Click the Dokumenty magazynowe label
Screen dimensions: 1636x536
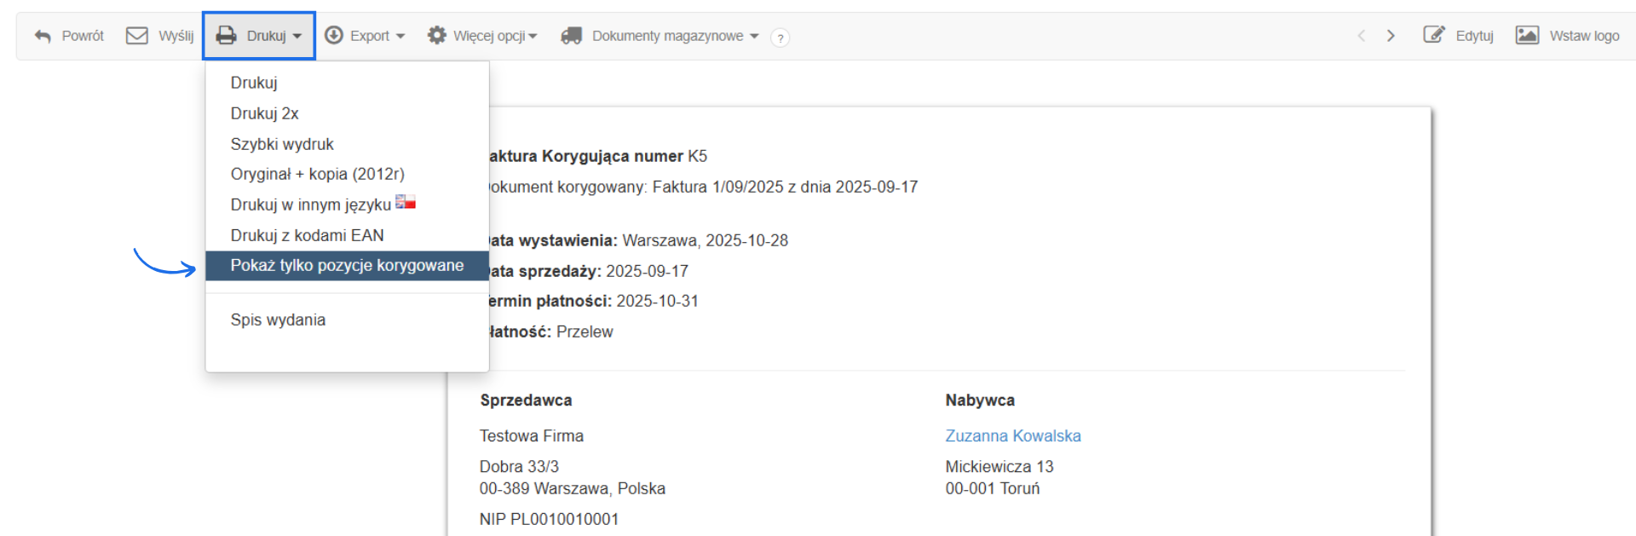click(667, 36)
